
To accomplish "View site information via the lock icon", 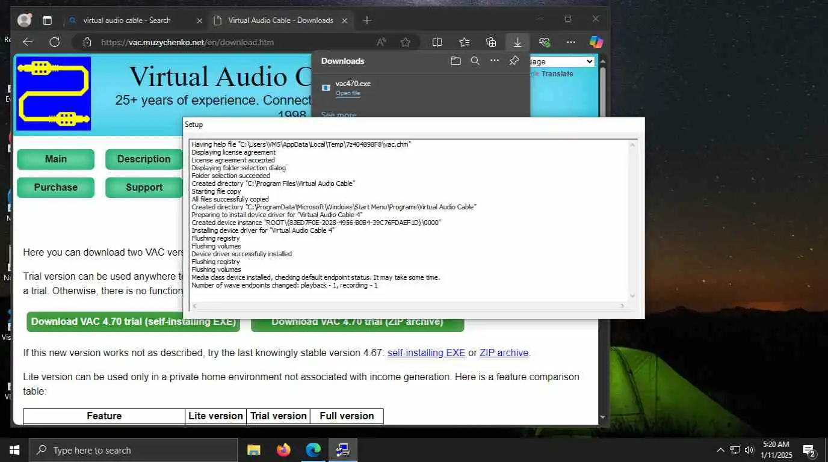I will coord(87,42).
